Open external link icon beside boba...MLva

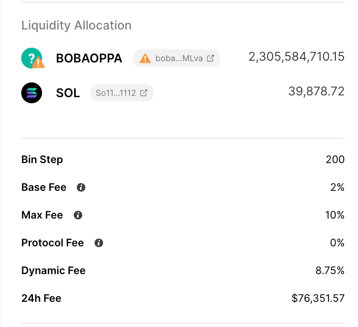(x=211, y=58)
